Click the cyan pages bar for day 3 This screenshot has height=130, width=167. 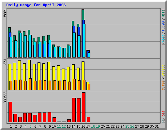(21, 45)
